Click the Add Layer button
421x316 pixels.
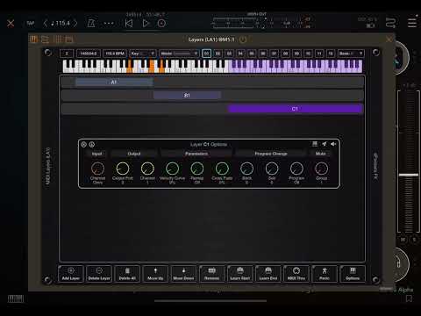pos(71,274)
